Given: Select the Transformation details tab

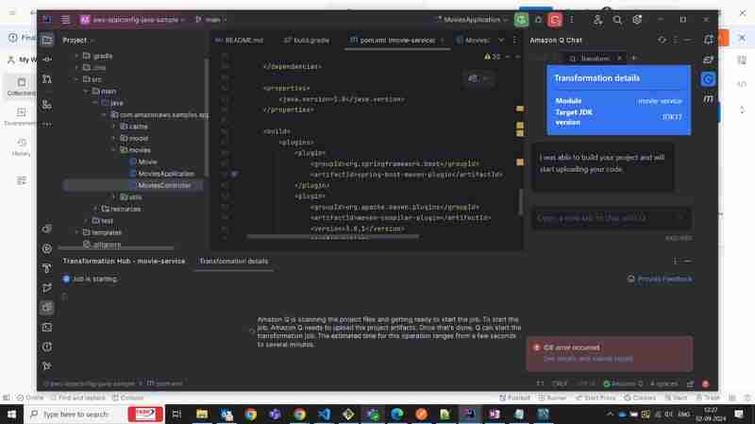Looking at the screenshot, I should click(x=233, y=262).
